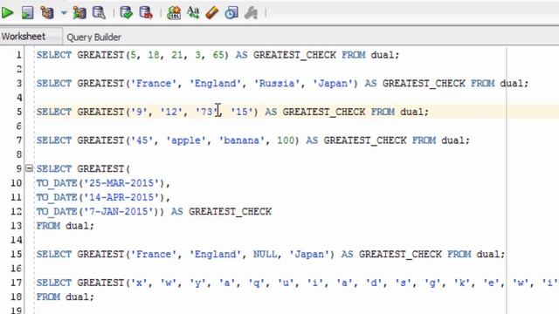Open an Unshared SQL Worksheet icon

(x=174, y=13)
